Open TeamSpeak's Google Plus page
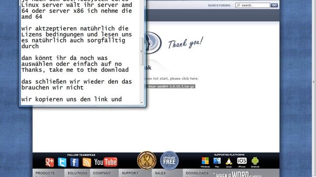The height and width of the screenshot is (177, 316). pyautogui.click(x=49, y=162)
